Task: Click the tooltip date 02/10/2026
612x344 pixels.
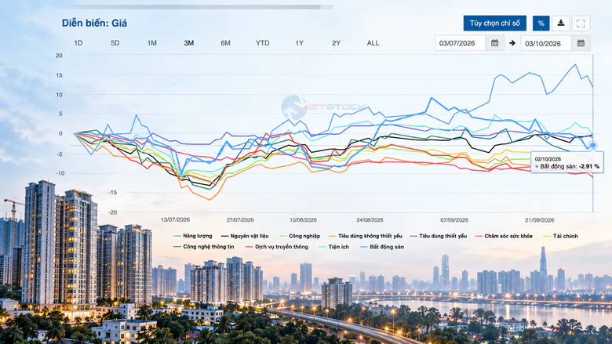Action: point(548,159)
